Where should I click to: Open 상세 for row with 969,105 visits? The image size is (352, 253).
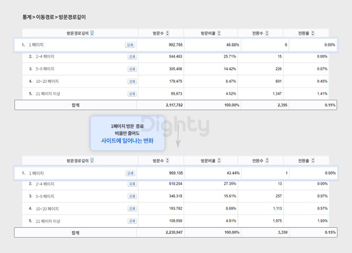(x=130, y=173)
